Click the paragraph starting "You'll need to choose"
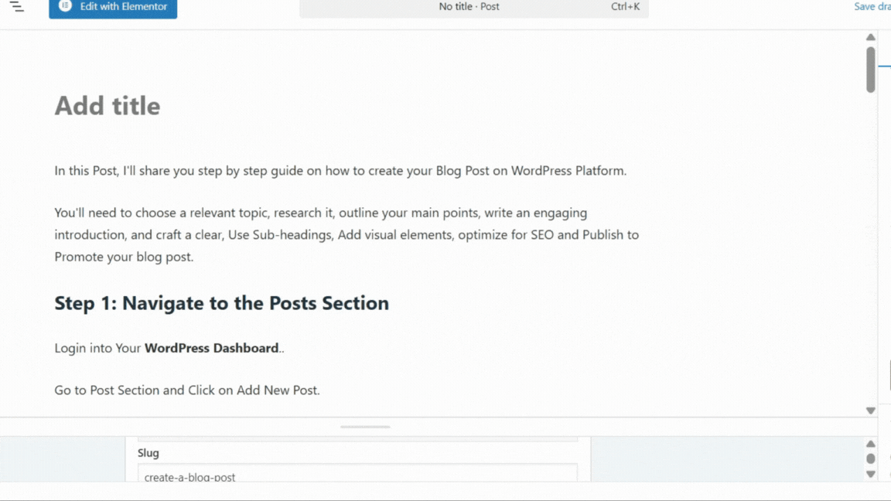 346,234
